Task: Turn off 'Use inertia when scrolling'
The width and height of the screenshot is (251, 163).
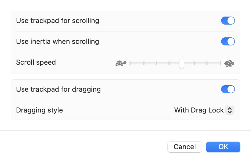Action: 228,41
